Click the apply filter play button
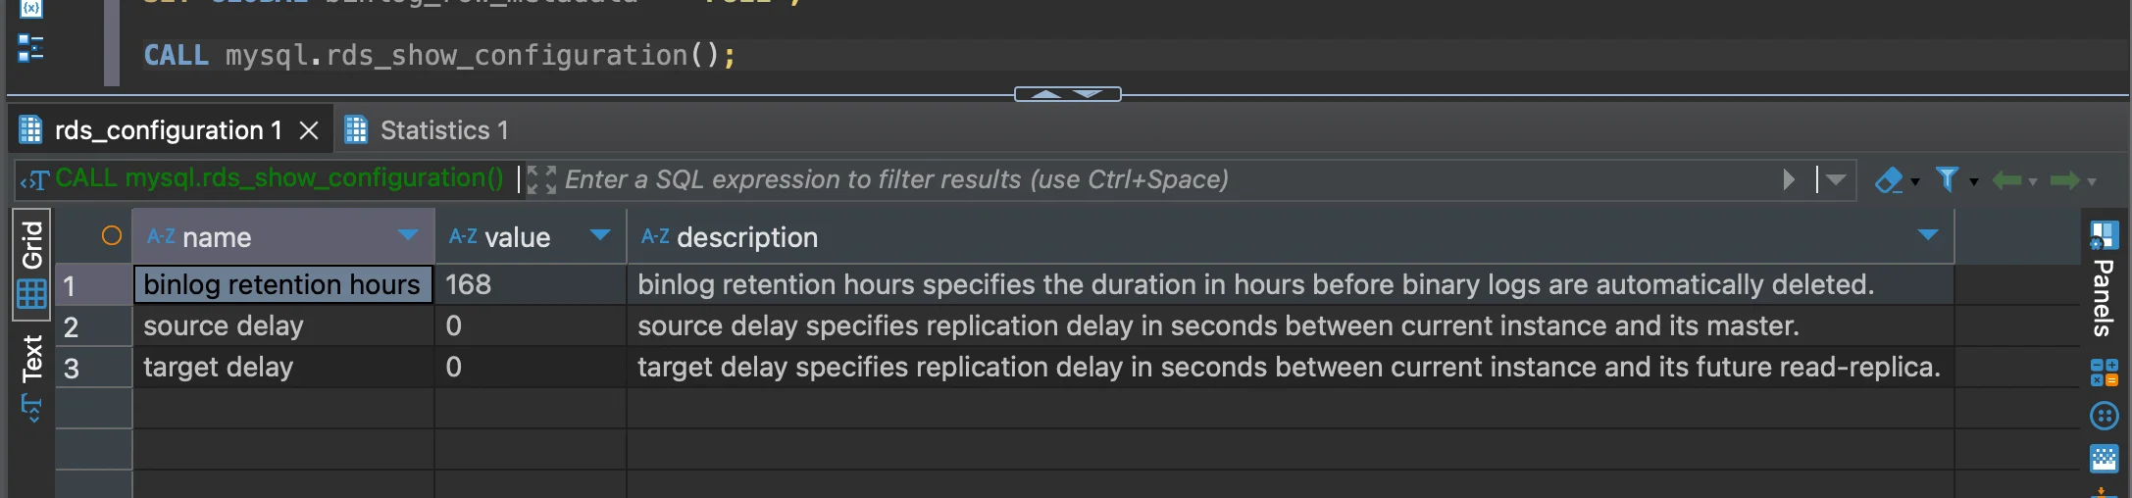 (x=1790, y=179)
